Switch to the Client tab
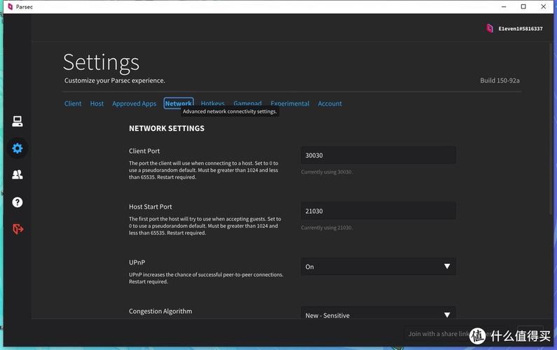 73,104
